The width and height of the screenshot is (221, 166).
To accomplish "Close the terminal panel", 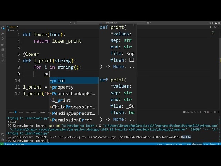I will pos(218,112).
